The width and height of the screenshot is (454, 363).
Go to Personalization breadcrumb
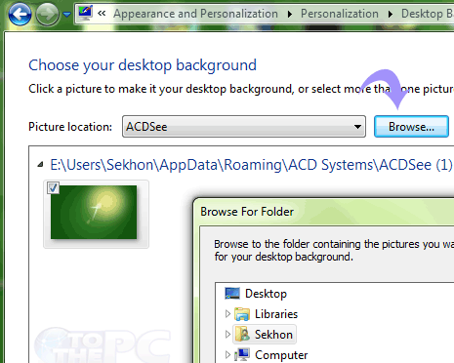tap(340, 14)
